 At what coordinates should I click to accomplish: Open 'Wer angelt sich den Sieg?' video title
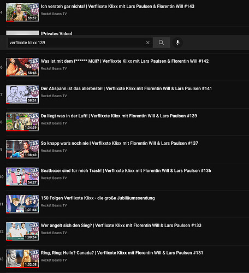pos(121,225)
